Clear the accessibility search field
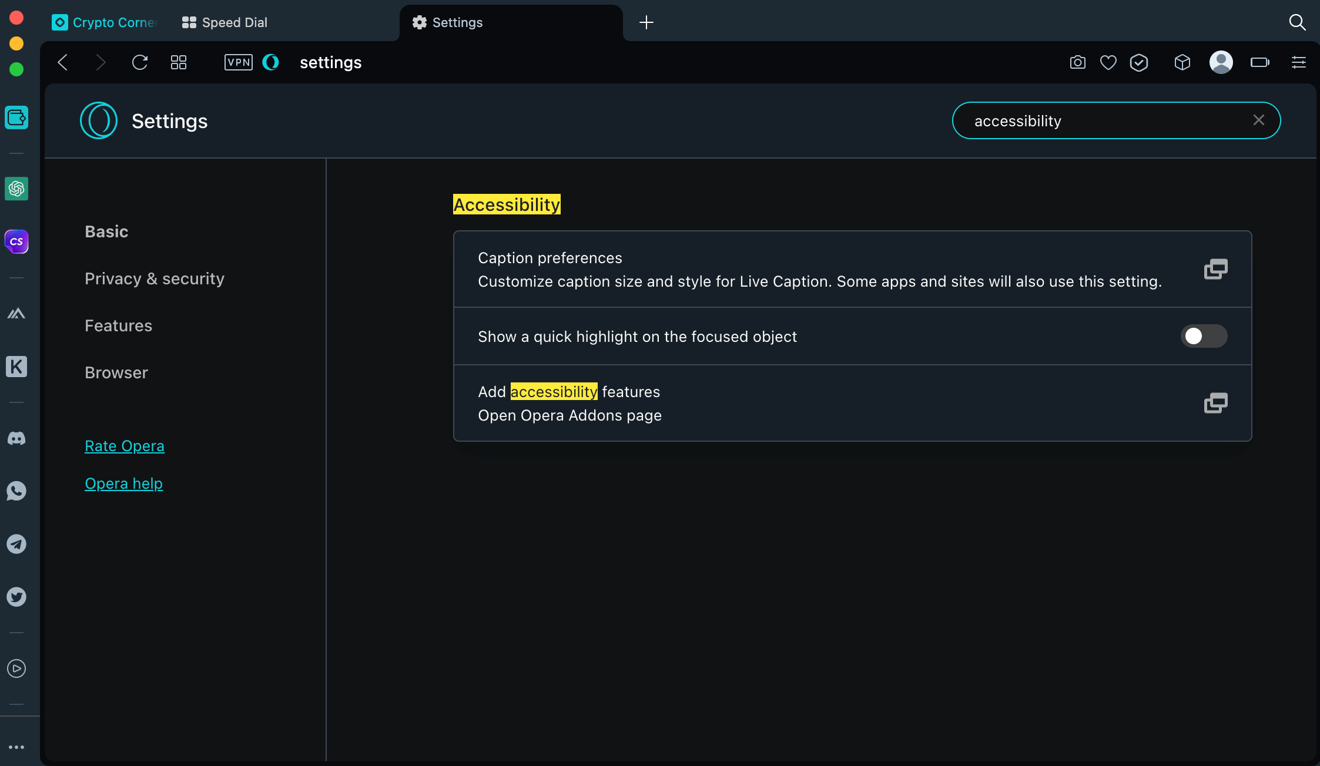 click(x=1258, y=120)
